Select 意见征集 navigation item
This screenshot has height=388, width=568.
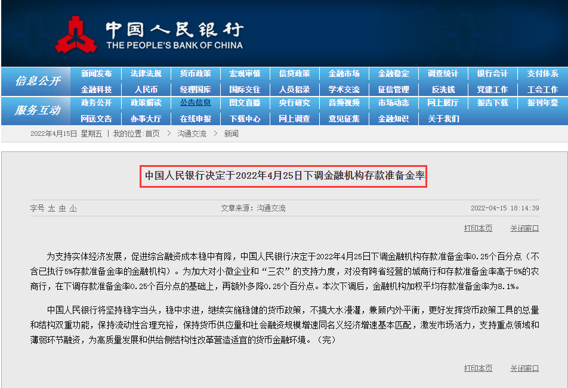(x=344, y=119)
